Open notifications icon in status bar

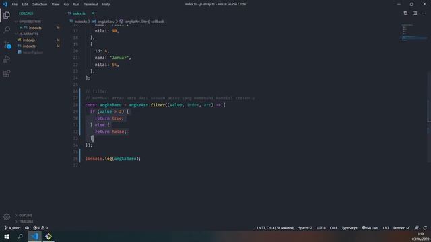pyautogui.click(x=425, y=228)
